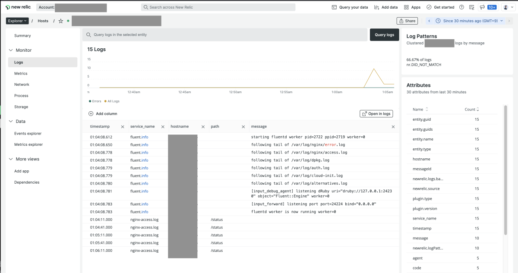Screen dimensions: 518x273
Task: Open the feedback notes icon in header
Action: [472, 7]
